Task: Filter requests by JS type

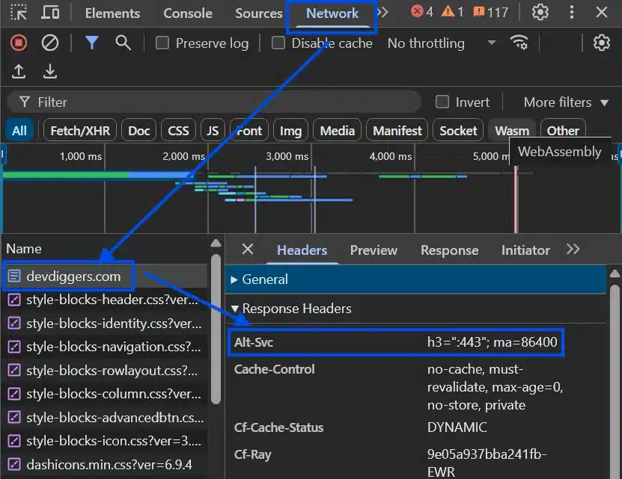Action: point(213,130)
